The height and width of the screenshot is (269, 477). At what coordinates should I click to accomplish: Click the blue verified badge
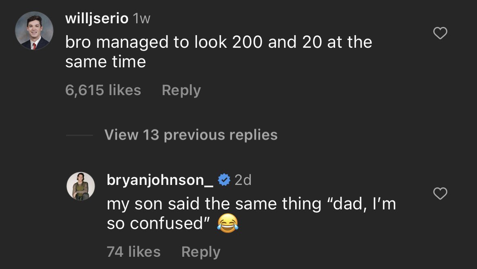[224, 180]
